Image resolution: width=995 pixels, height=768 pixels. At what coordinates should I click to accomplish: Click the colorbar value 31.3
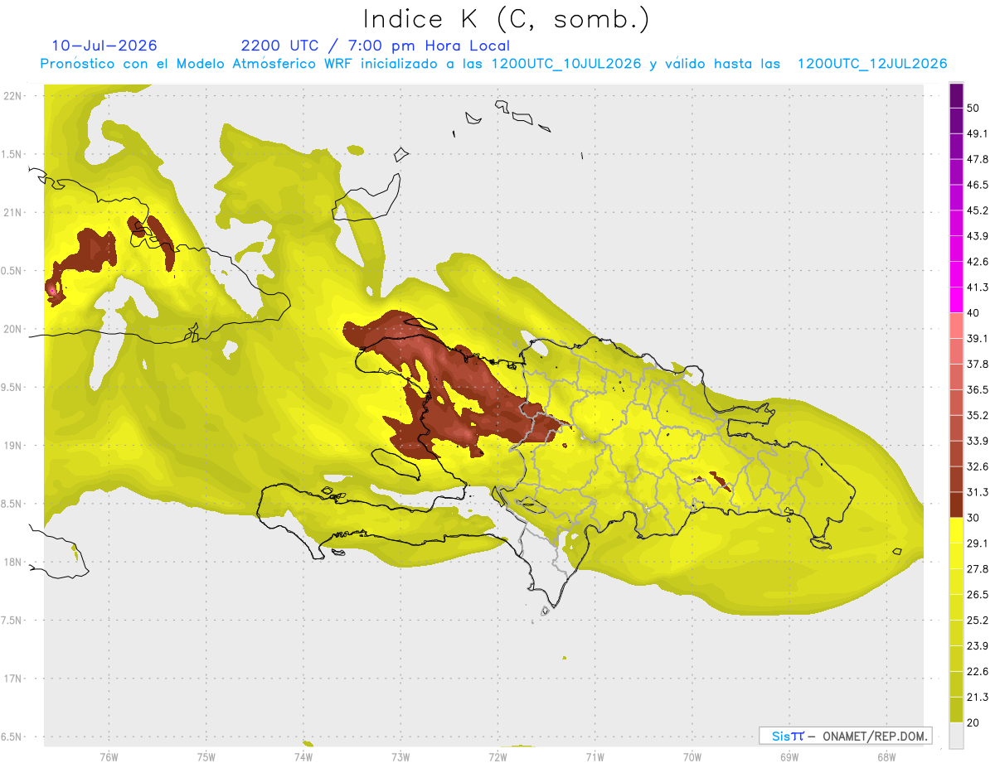click(978, 492)
